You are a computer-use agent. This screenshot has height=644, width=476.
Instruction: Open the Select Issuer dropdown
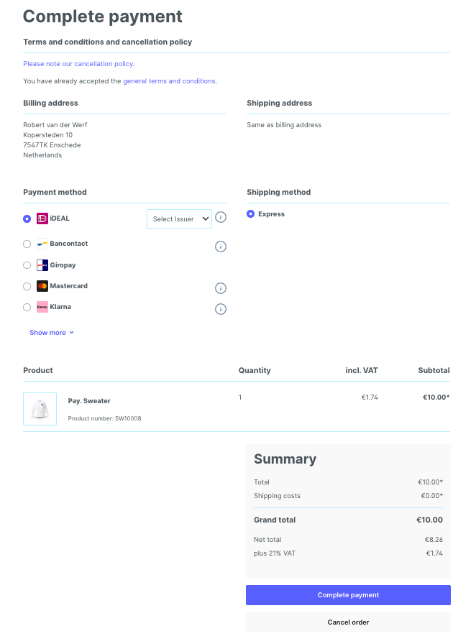(179, 219)
